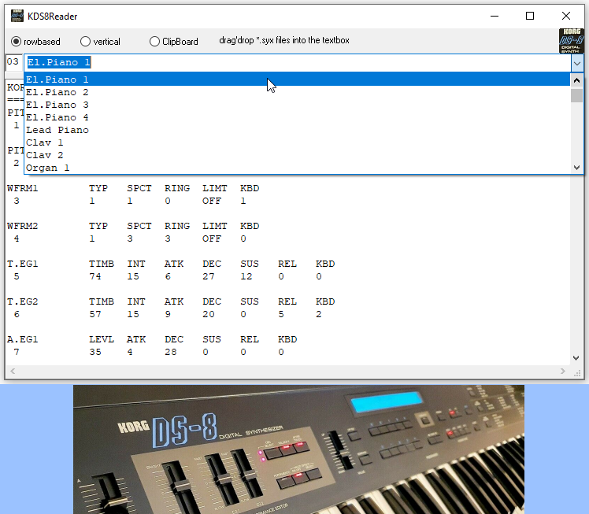Click the T.EG1 row label
This screenshot has width=589, height=514.
[x=23, y=264]
